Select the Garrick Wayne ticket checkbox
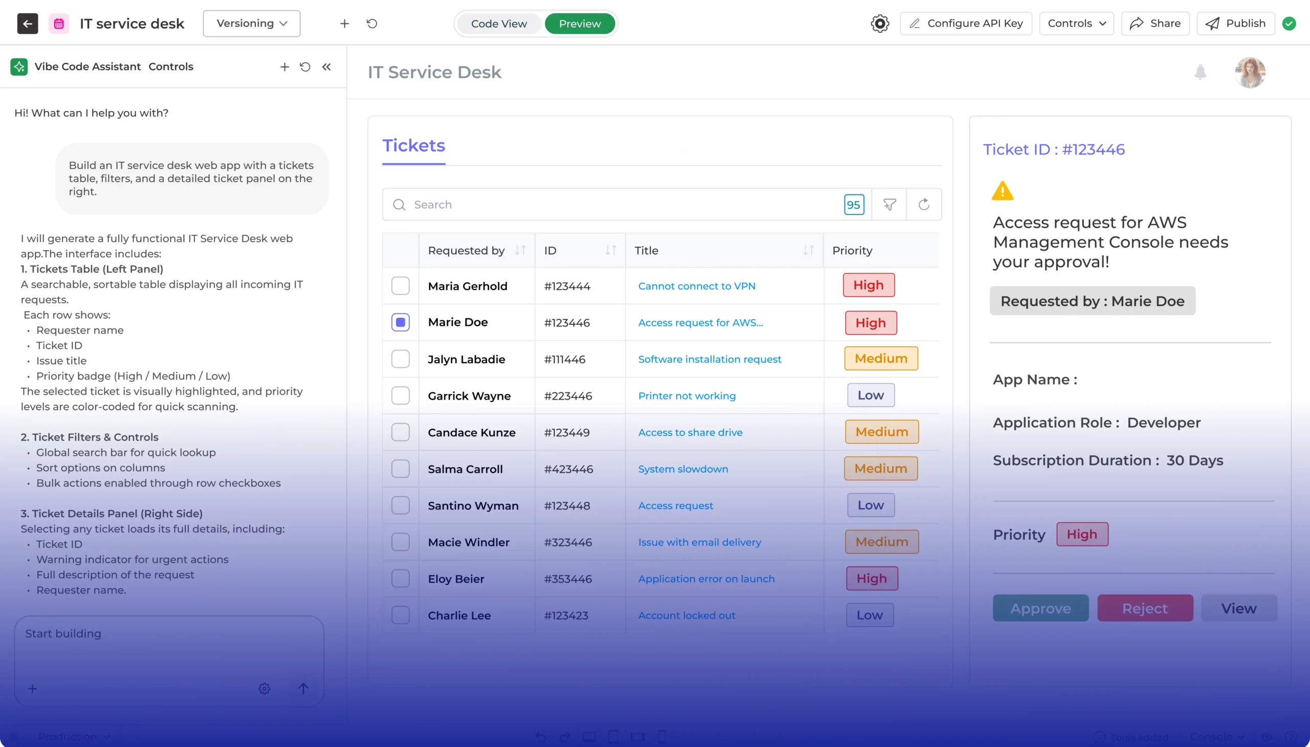Image resolution: width=1310 pixels, height=747 pixels. [400, 396]
